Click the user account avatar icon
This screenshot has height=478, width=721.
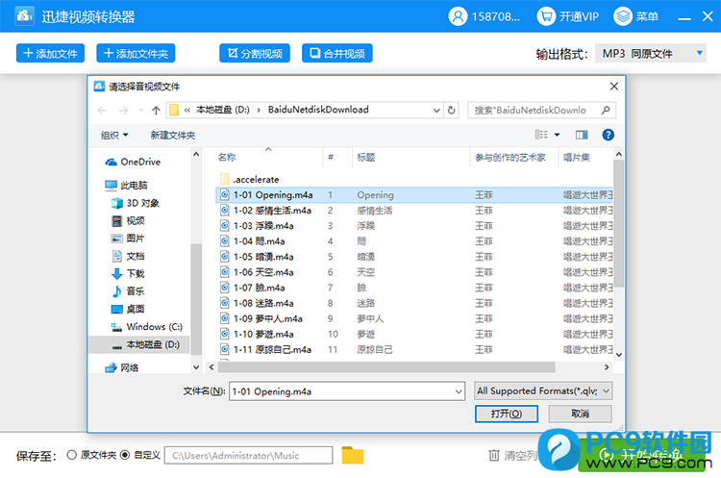458,16
